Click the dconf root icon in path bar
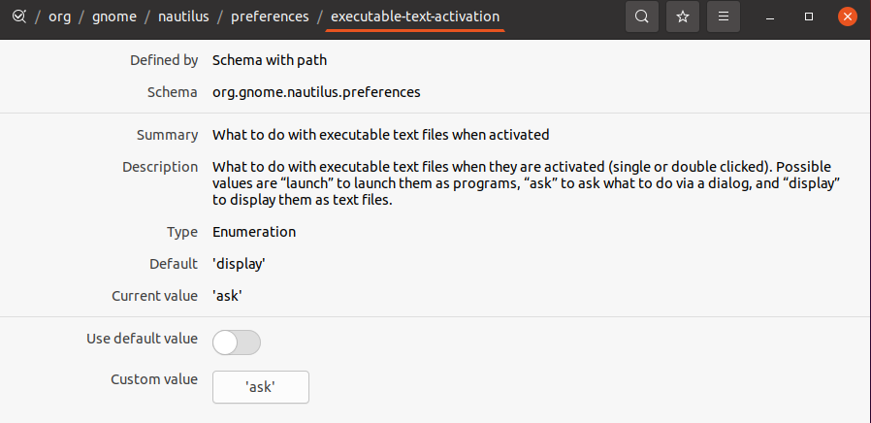 coord(18,16)
